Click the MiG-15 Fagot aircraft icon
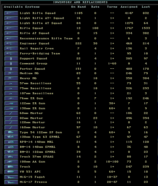158x186 pixels. 11,177
